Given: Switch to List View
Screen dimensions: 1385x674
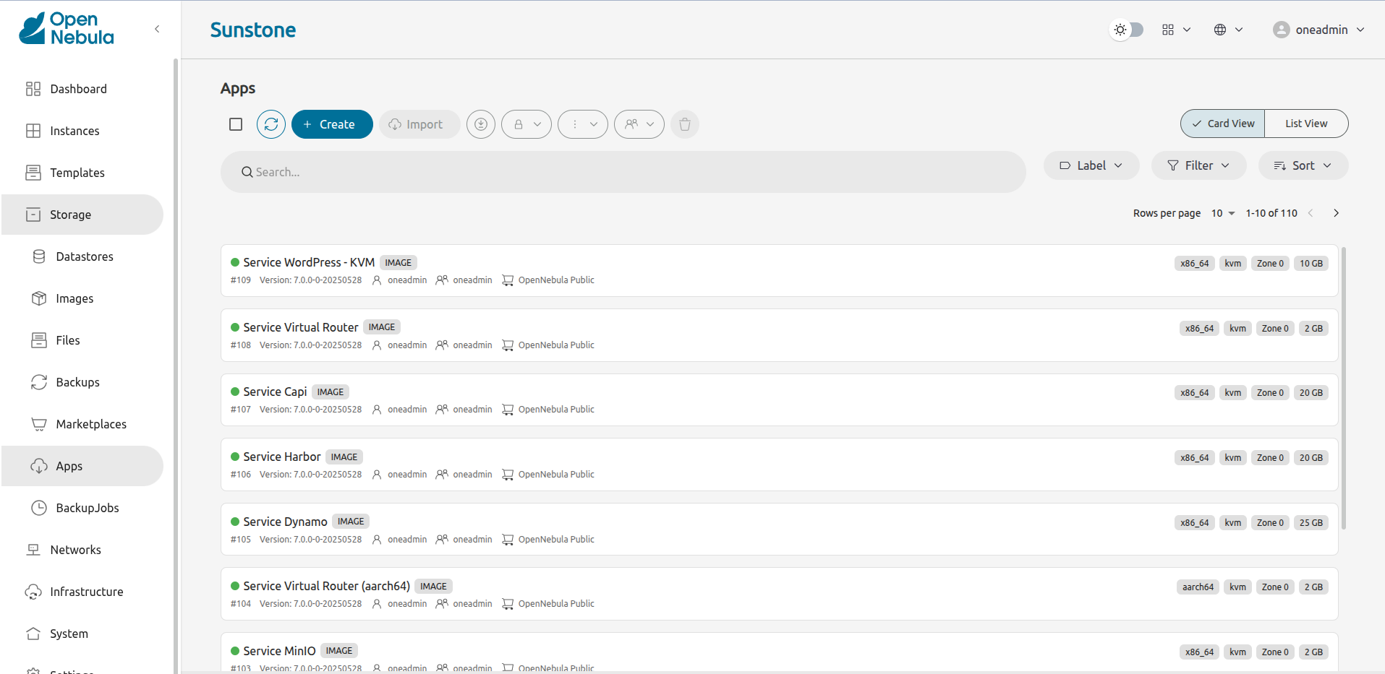Looking at the screenshot, I should 1305,124.
